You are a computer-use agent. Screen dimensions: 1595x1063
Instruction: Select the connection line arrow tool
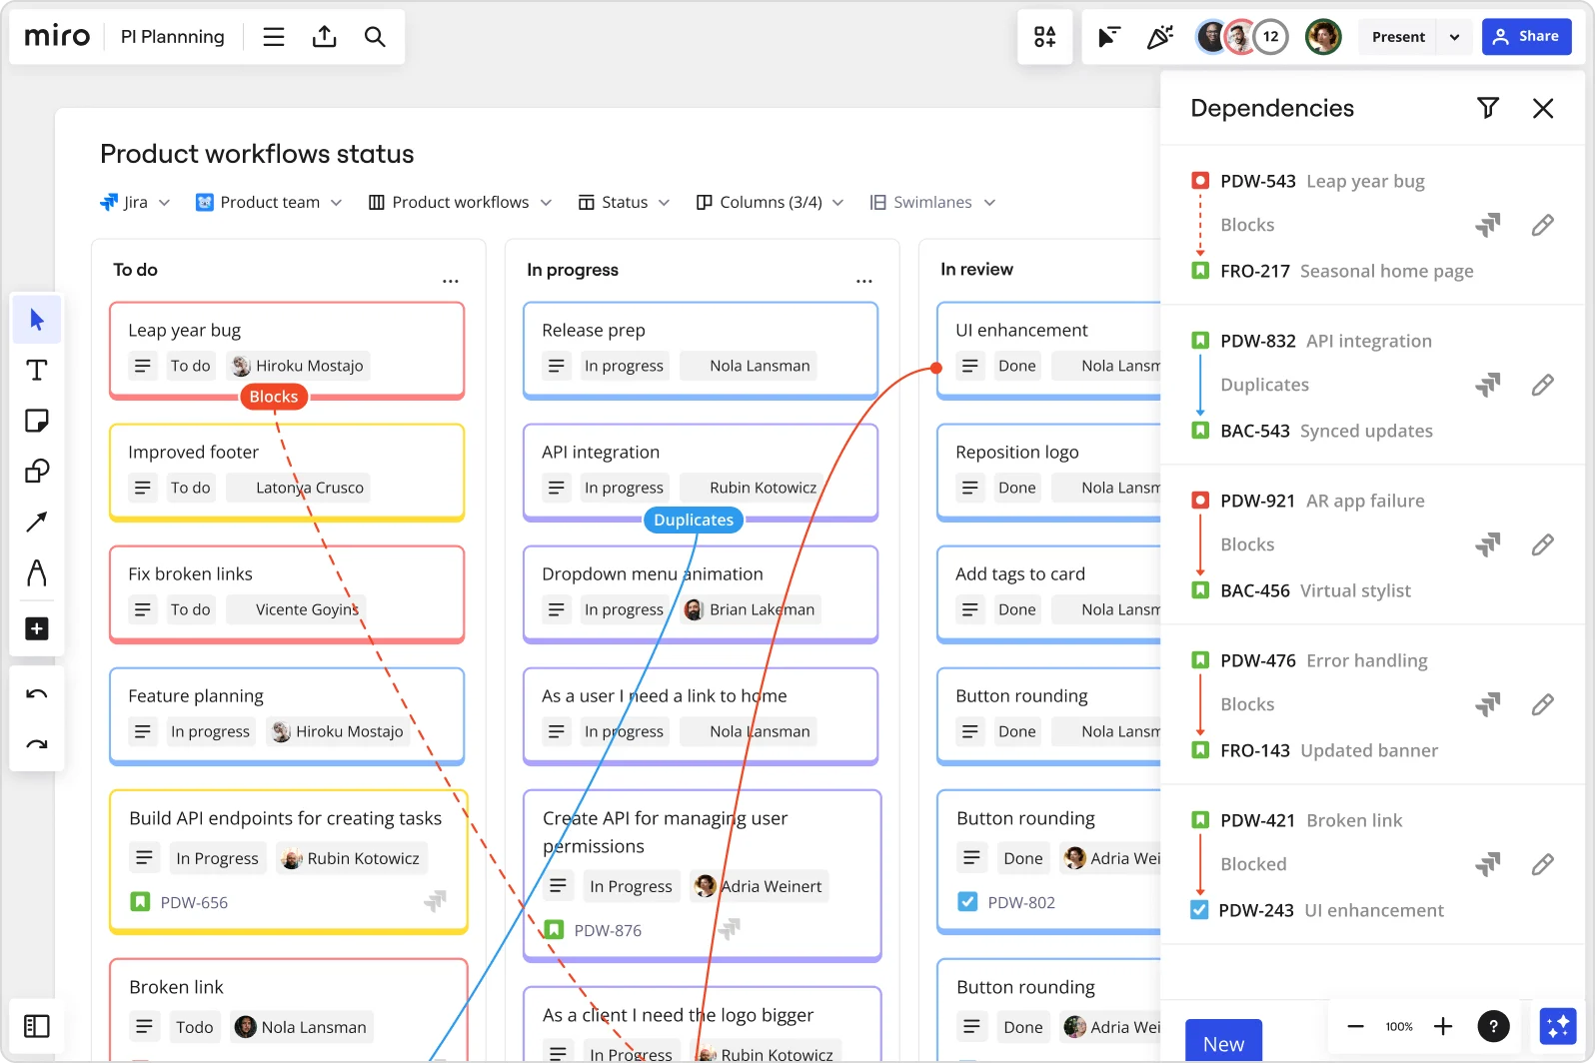coord(37,522)
